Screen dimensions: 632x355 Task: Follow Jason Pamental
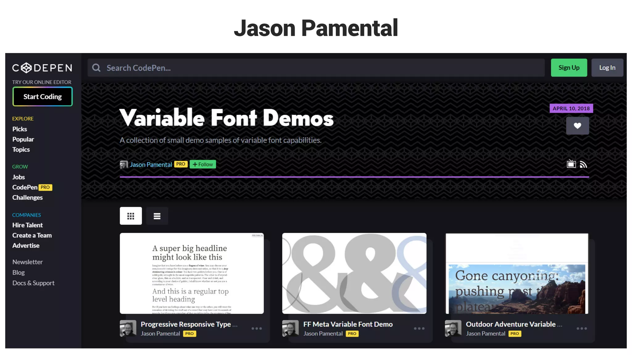tap(203, 164)
